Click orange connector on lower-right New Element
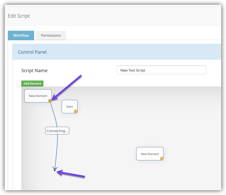 click(x=162, y=159)
